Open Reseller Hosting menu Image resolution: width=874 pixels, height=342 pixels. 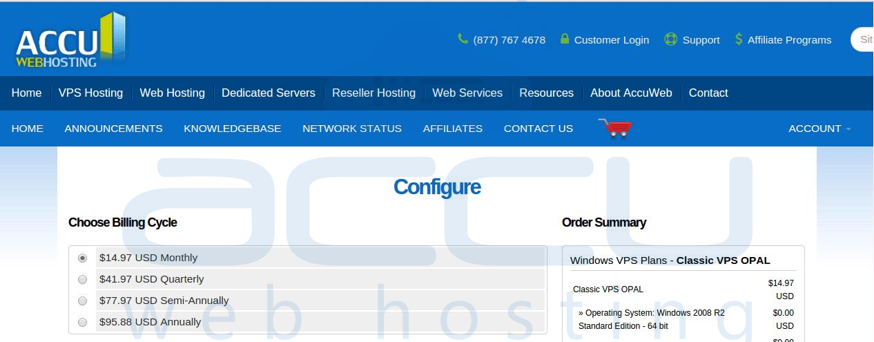point(373,93)
